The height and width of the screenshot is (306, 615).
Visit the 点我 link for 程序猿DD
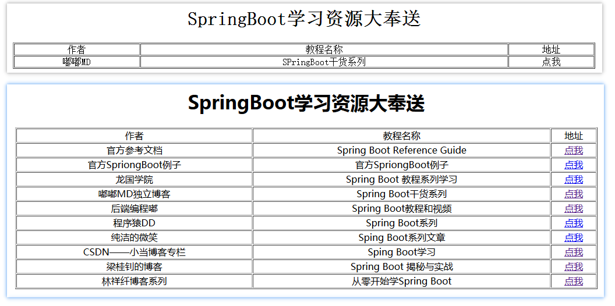click(574, 223)
